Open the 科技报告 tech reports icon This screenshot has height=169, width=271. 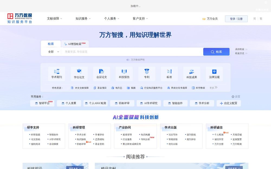[124, 73]
